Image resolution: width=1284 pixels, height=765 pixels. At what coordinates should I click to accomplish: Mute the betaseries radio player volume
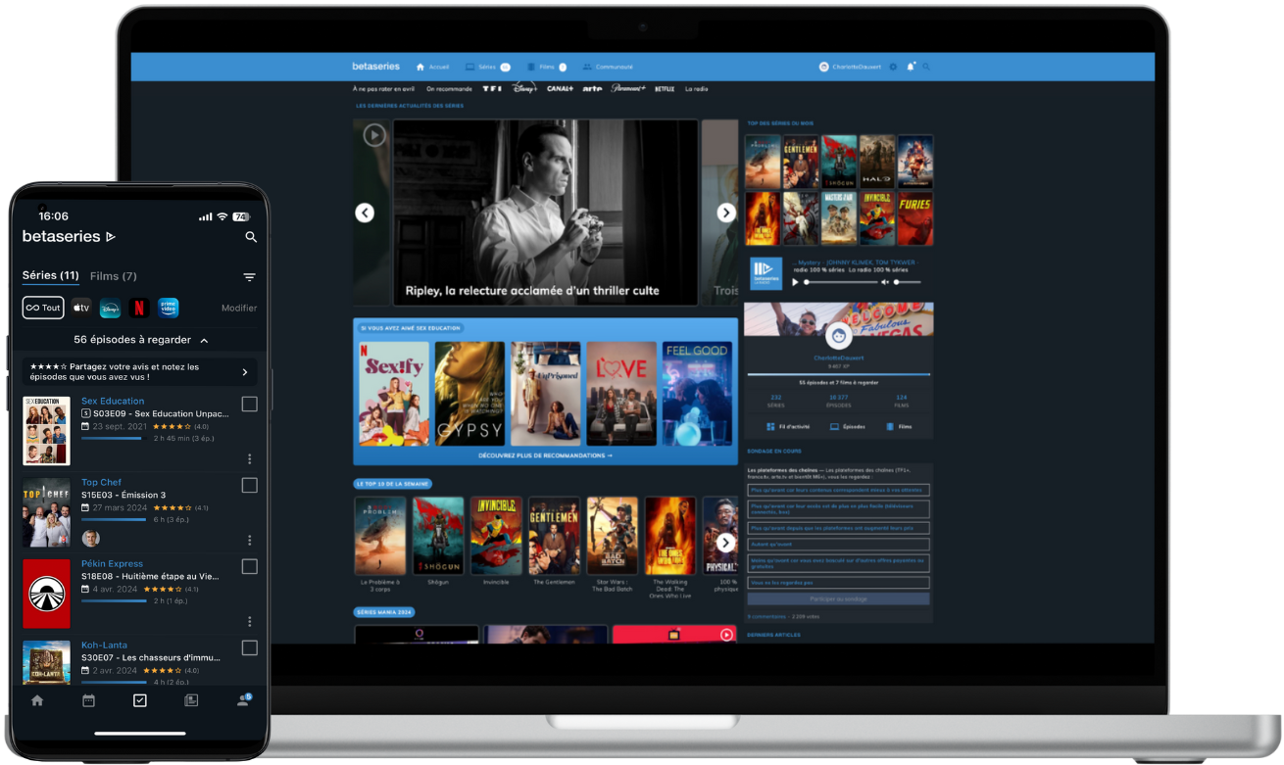pos(884,282)
